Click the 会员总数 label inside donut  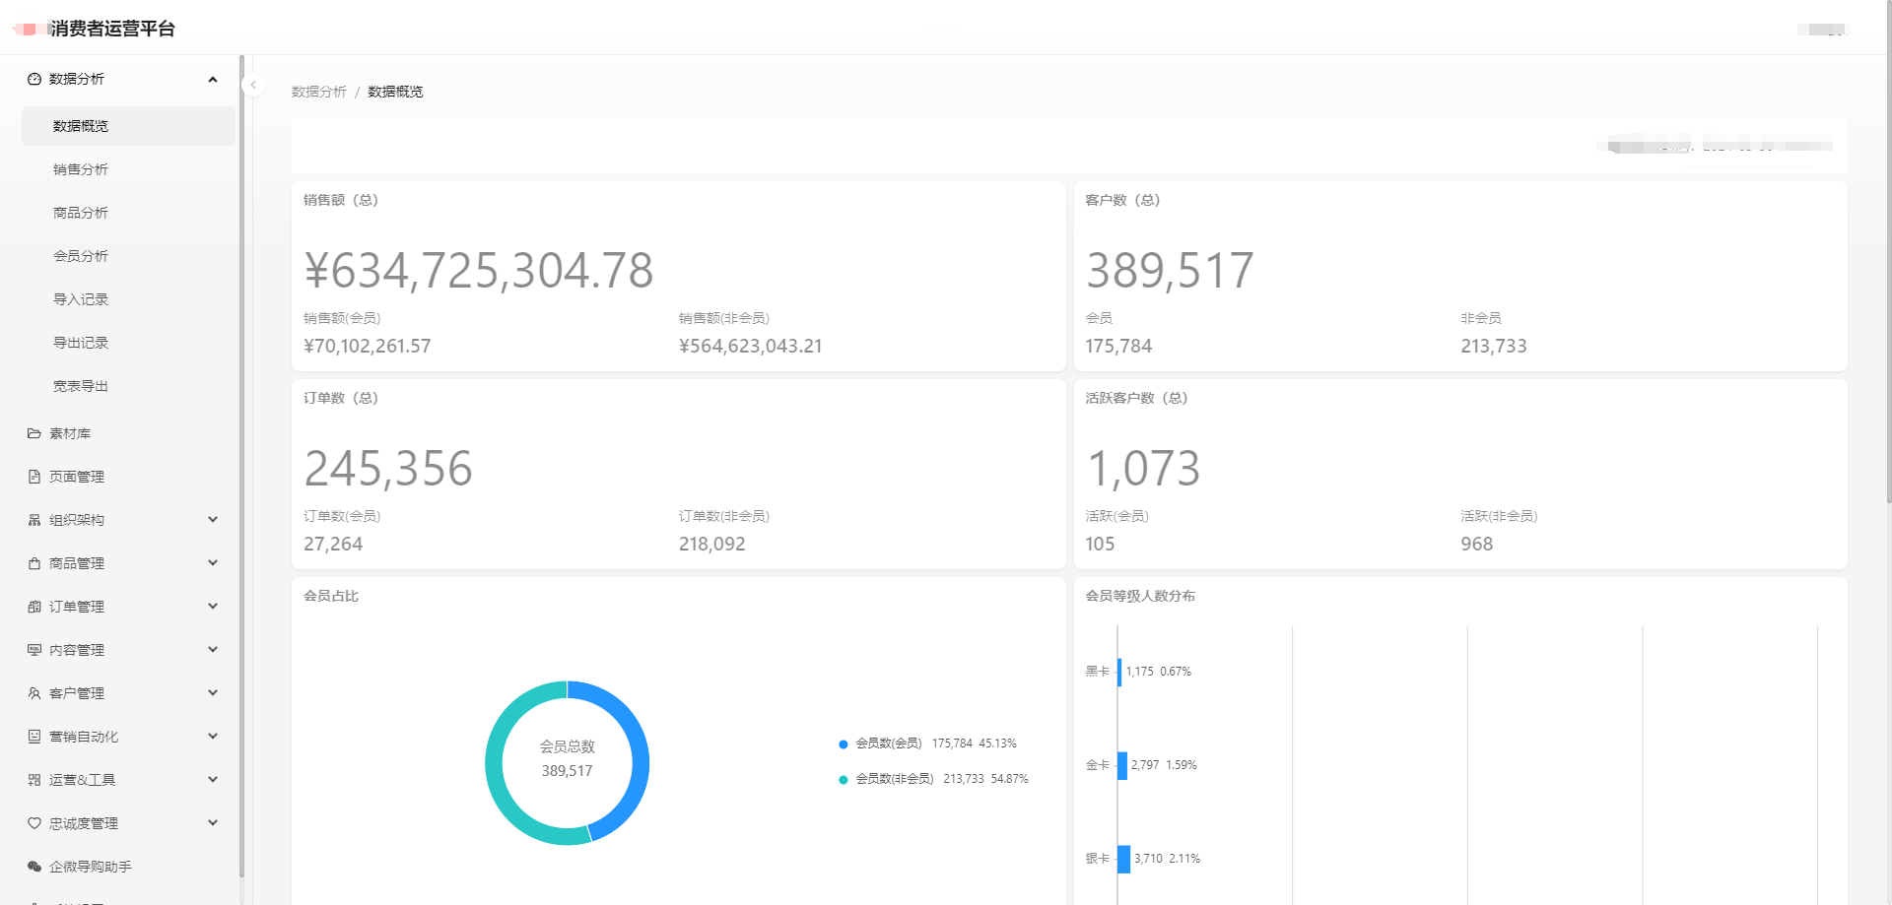pyautogui.click(x=568, y=746)
